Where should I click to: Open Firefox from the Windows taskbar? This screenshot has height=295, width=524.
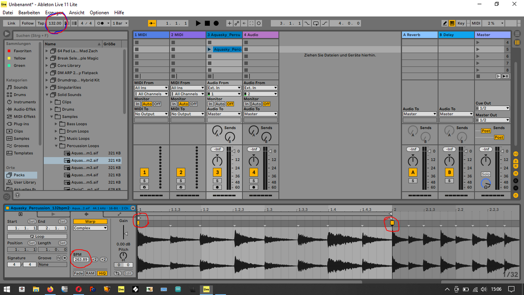[50, 289]
